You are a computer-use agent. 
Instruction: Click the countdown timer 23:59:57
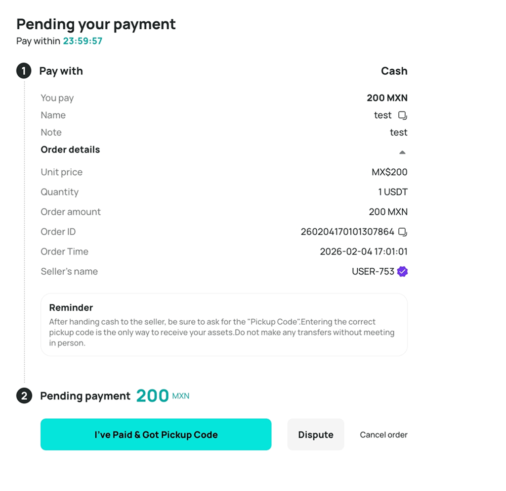[83, 41]
